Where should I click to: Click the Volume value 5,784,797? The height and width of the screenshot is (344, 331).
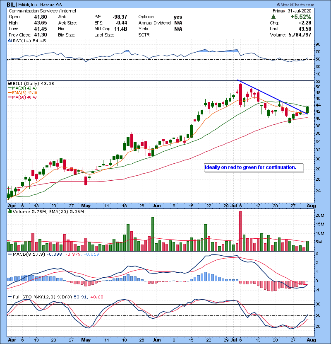point(300,35)
